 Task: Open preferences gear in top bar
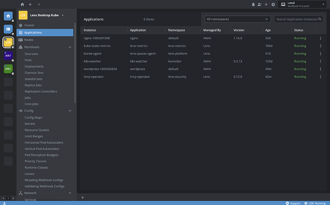(x=273, y=4)
